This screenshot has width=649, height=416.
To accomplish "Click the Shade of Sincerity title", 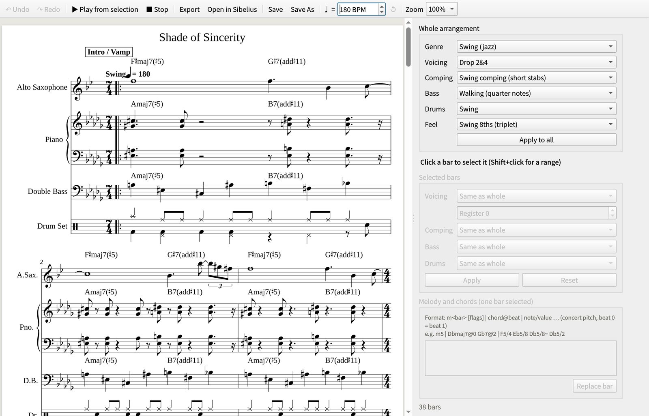I will click(202, 37).
